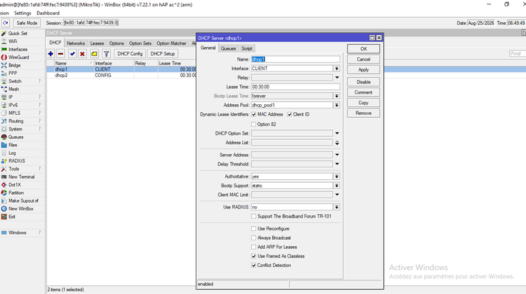Expand the Delay Threshold field
Screen dimensions: 526x294
337,164
